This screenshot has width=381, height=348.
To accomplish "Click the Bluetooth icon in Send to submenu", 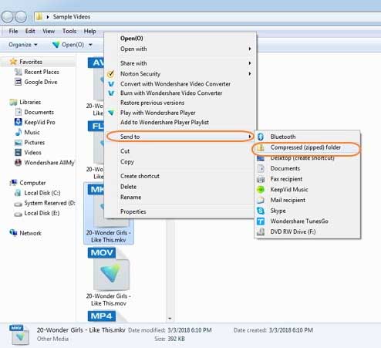I will coord(261,137).
